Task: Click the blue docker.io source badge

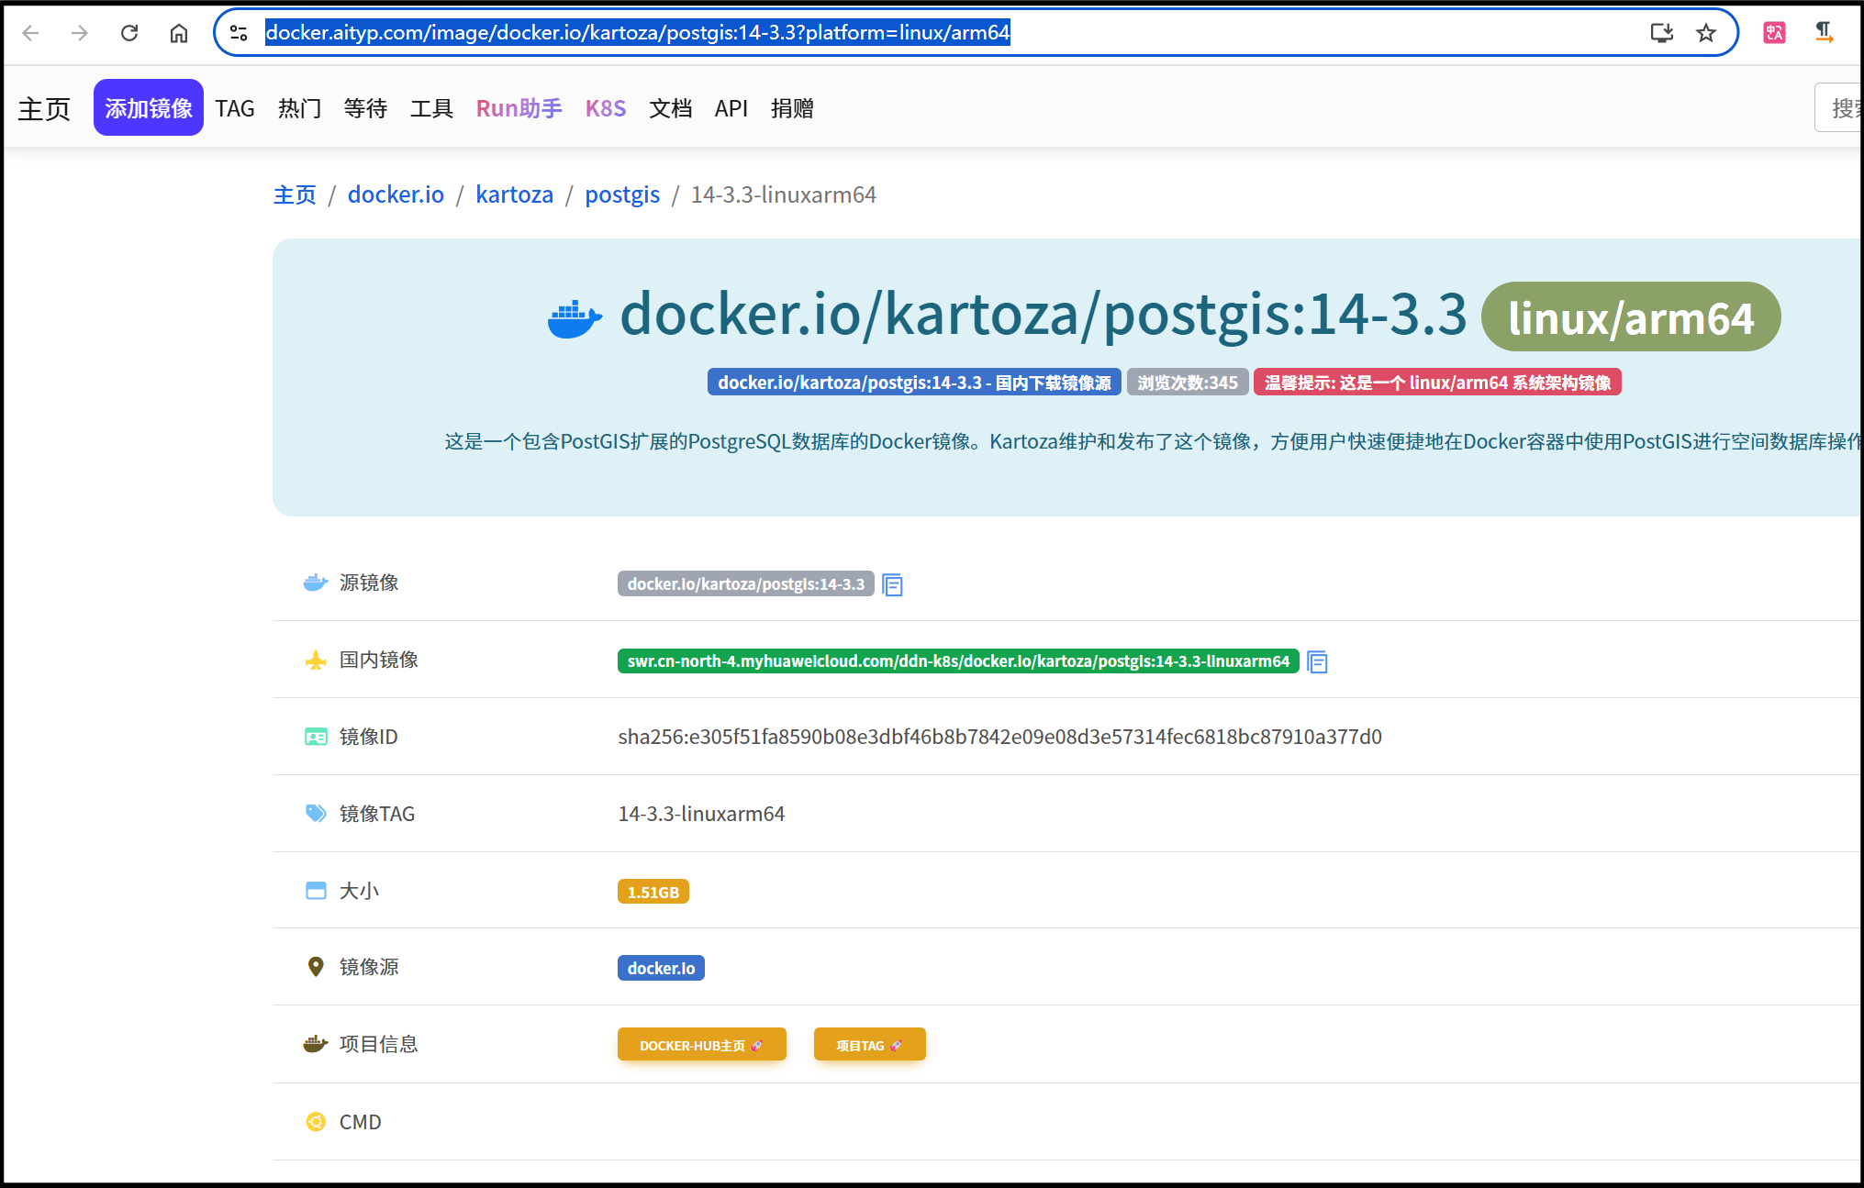Action: point(661,968)
